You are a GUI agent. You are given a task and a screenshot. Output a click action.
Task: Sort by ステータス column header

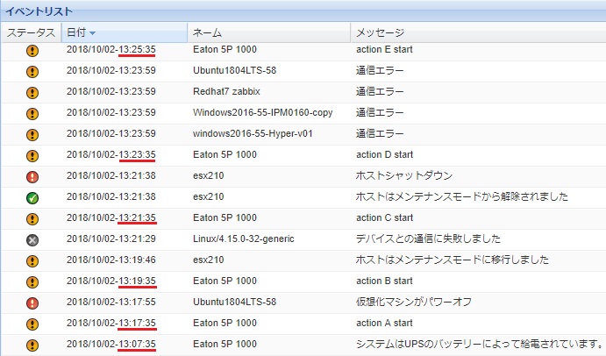(x=30, y=33)
